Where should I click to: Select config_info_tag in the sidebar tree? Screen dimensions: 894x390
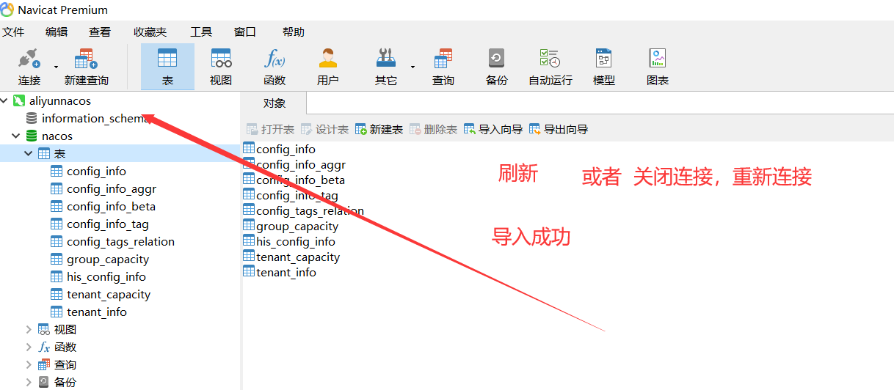tap(108, 224)
